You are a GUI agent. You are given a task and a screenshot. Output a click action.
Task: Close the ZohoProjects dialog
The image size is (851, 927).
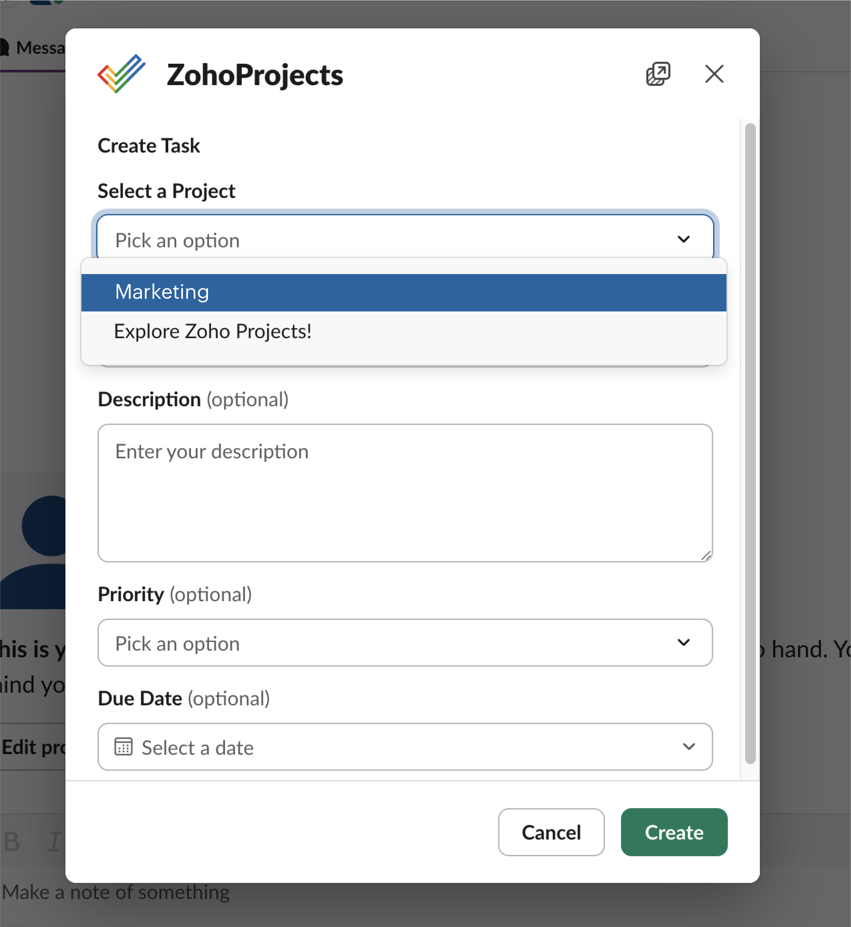point(714,74)
